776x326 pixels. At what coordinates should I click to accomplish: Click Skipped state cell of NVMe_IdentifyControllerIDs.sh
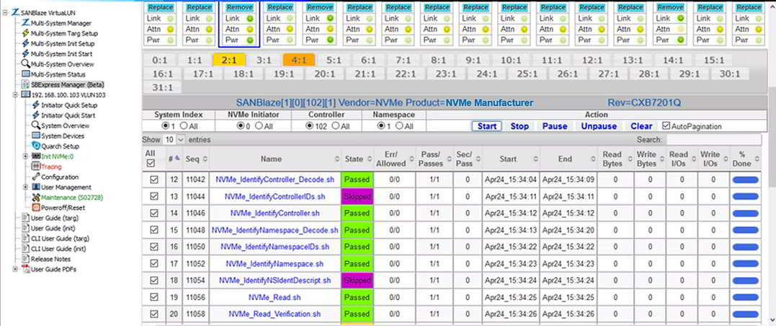pos(357,197)
